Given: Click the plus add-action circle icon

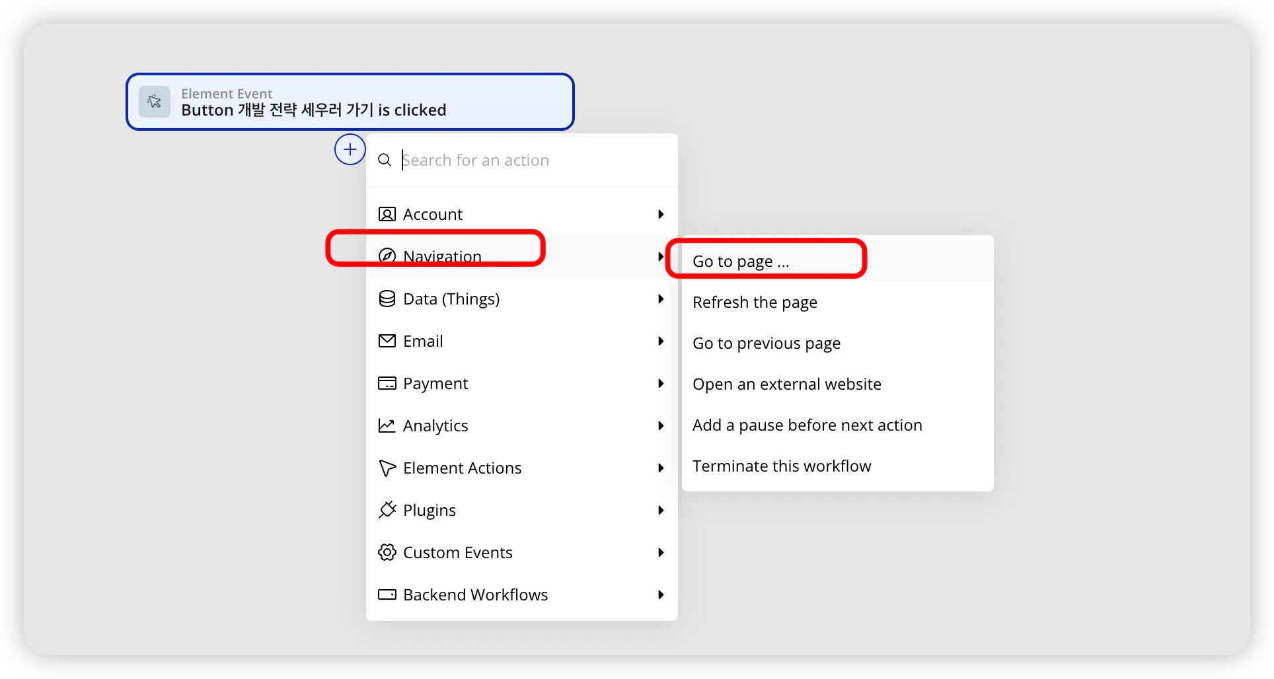Looking at the screenshot, I should pyautogui.click(x=350, y=149).
